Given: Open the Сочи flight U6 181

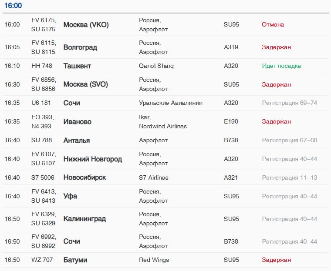Looking at the screenshot, I should point(165,103).
